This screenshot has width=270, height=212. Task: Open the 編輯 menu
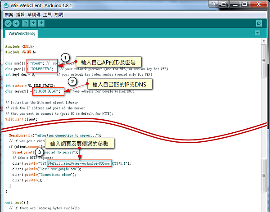click(20, 15)
